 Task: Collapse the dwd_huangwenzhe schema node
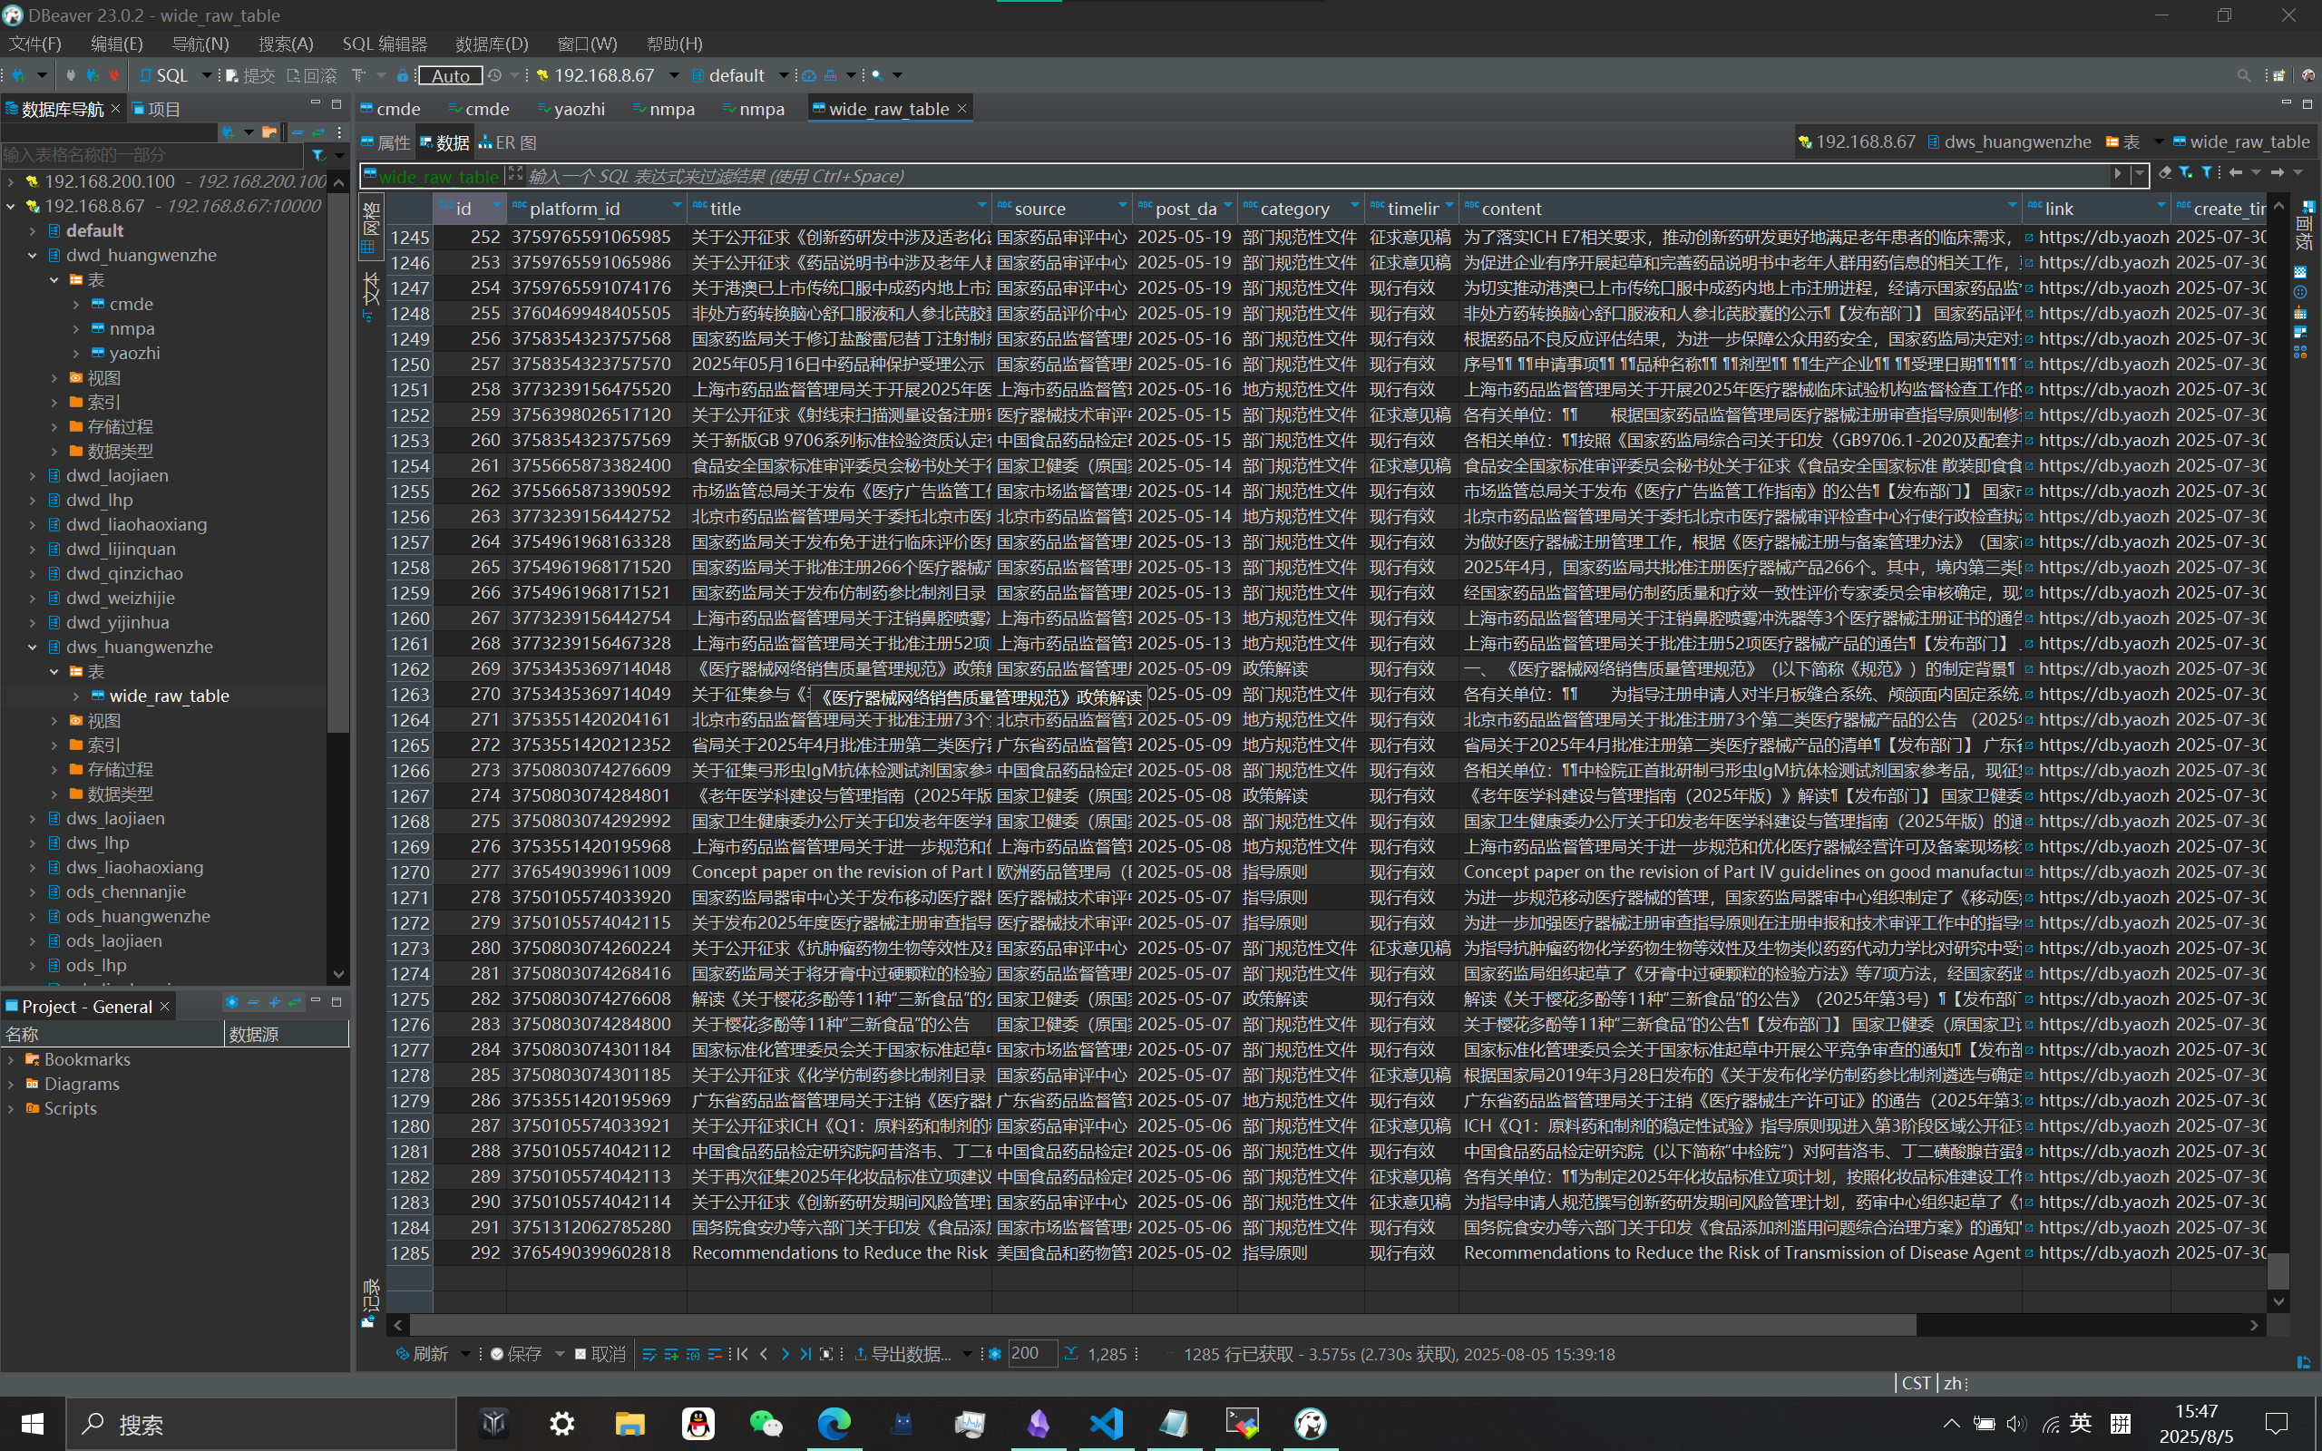coord(33,255)
